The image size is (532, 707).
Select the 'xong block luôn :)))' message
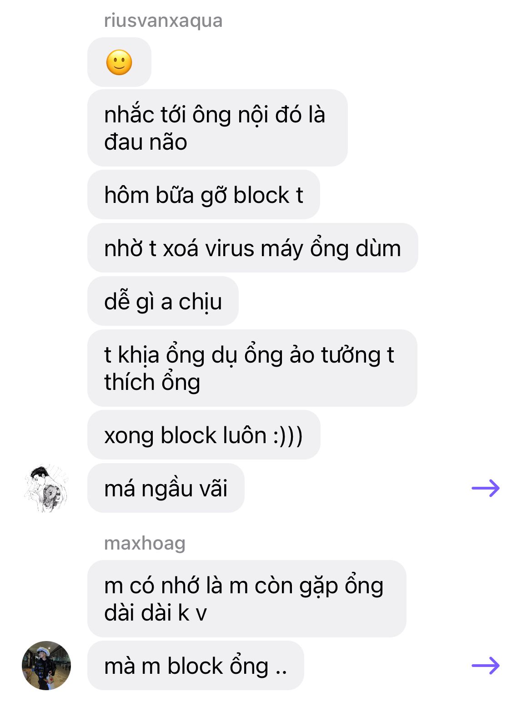click(204, 435)
